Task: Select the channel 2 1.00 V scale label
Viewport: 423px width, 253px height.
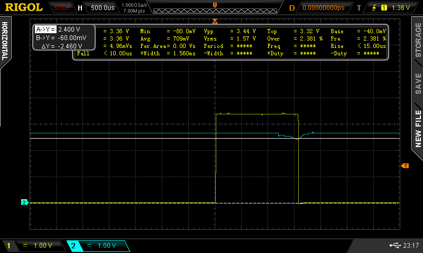Action: coord(107,246)
